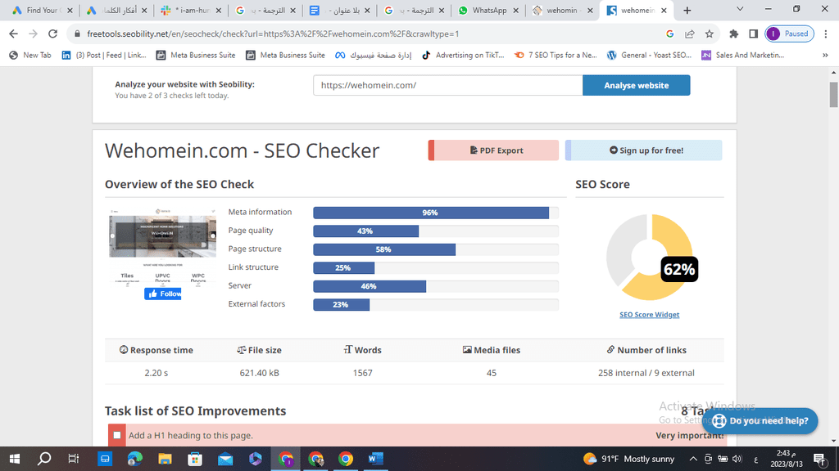The width and height of the screenshot is (839, 471).
Task: Click the Link structure 25% bar
Action: 343,268
